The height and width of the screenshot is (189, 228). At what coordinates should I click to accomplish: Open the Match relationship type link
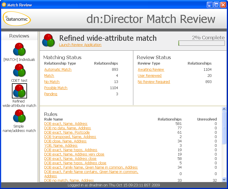pos(49,76)
